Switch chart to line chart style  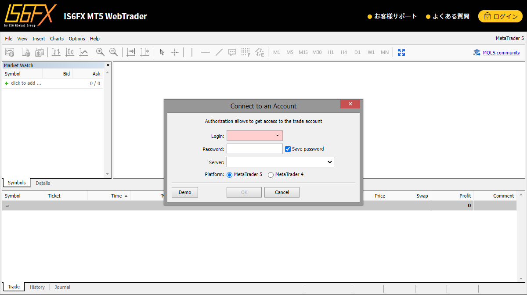[83, 52]
